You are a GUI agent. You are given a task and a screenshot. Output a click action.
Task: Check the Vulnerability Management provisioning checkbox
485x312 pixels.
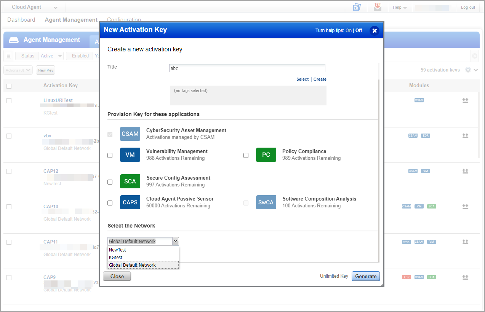tap(110, 155)
